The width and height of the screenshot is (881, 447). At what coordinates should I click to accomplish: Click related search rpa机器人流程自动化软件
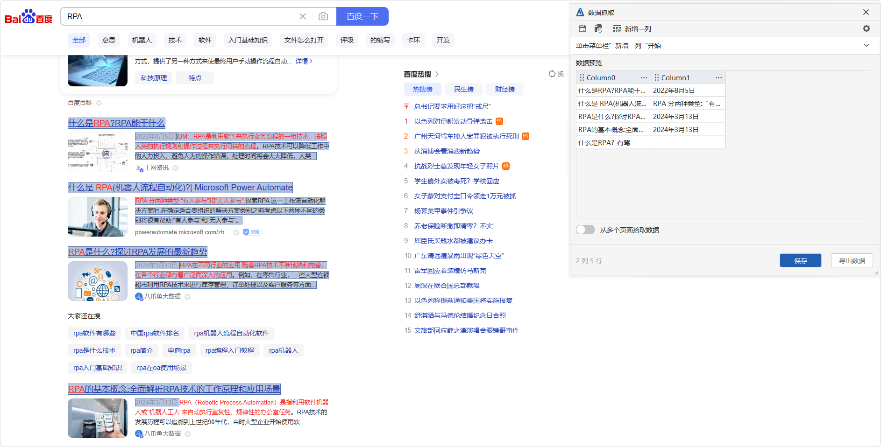232,333
